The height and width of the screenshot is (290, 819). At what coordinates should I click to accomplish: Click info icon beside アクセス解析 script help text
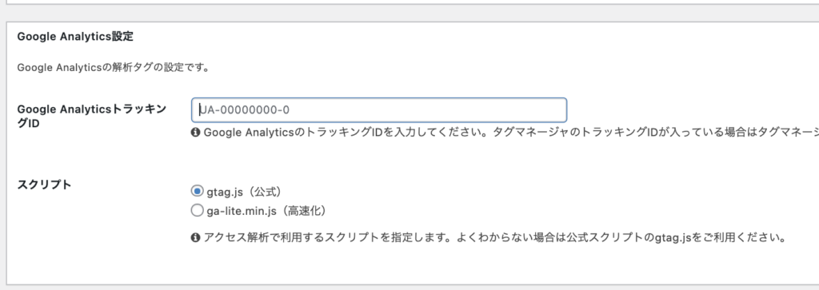pyautogui.click(x=196, y=238)
